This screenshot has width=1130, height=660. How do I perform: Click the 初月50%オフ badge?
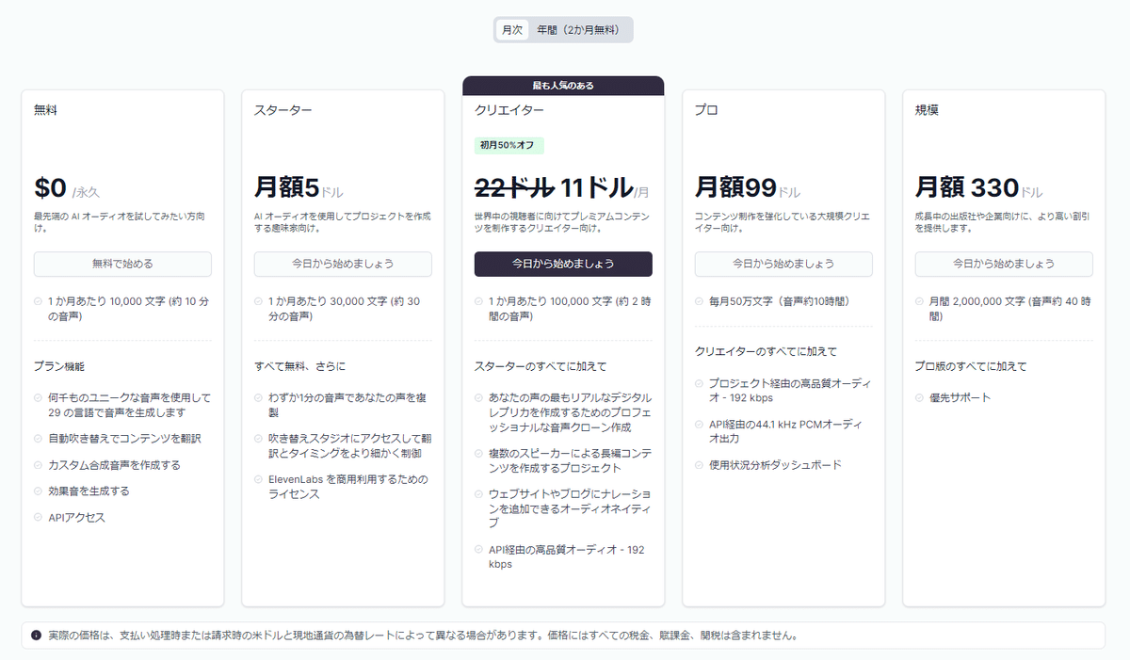pyautogui.click(x=509, y=145)
